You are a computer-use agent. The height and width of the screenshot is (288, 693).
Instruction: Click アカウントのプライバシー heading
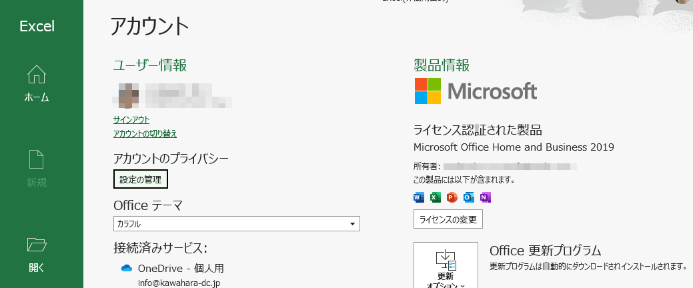171,159
